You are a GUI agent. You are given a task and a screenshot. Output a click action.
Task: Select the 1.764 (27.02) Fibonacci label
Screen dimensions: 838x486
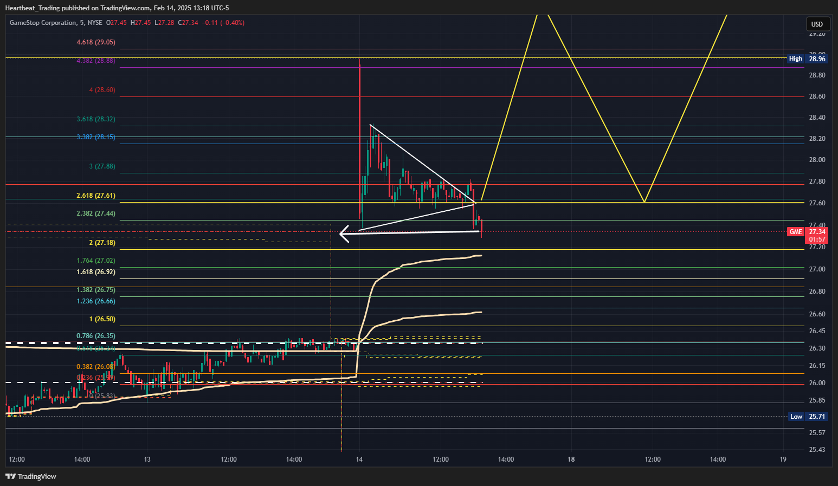[x=96, y=261]
